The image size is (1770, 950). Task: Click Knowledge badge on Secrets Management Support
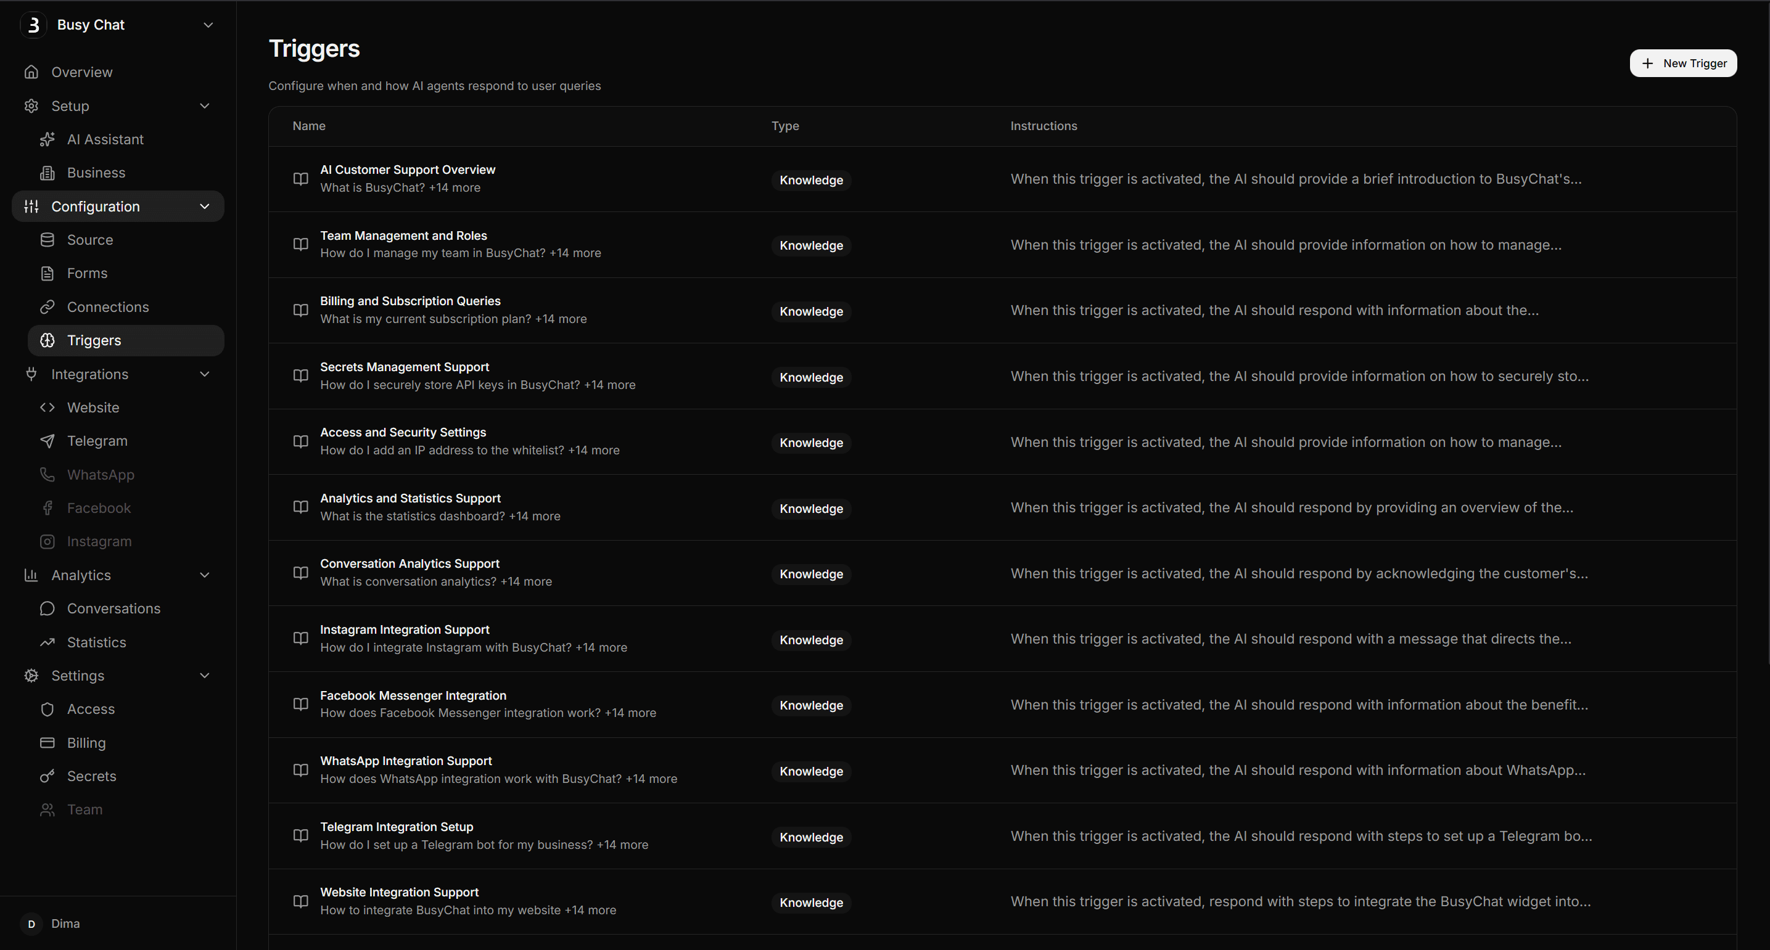(811, 377)
